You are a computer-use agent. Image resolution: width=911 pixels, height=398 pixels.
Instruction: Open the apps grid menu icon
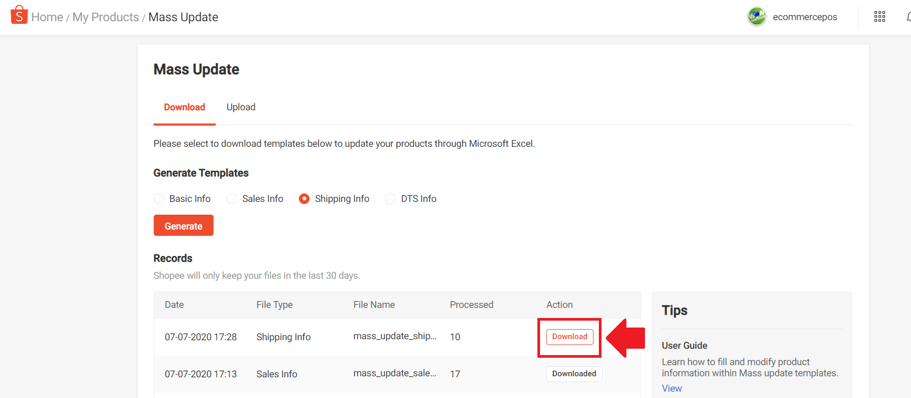(879, 17)
